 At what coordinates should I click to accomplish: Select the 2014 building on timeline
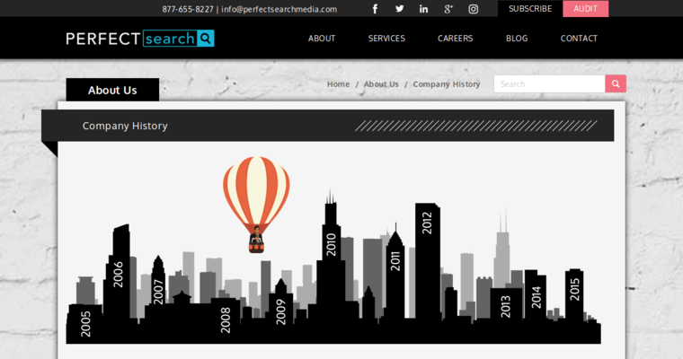point(536,297)
